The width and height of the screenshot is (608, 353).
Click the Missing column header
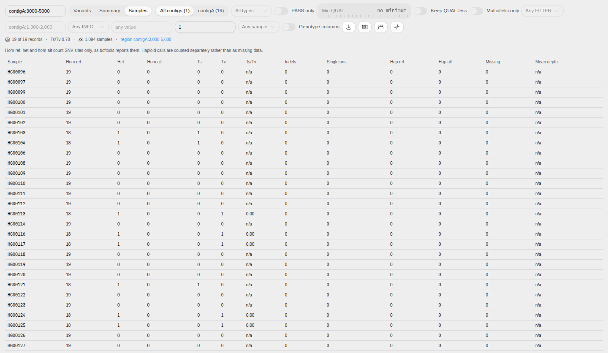tap(493, 62)
